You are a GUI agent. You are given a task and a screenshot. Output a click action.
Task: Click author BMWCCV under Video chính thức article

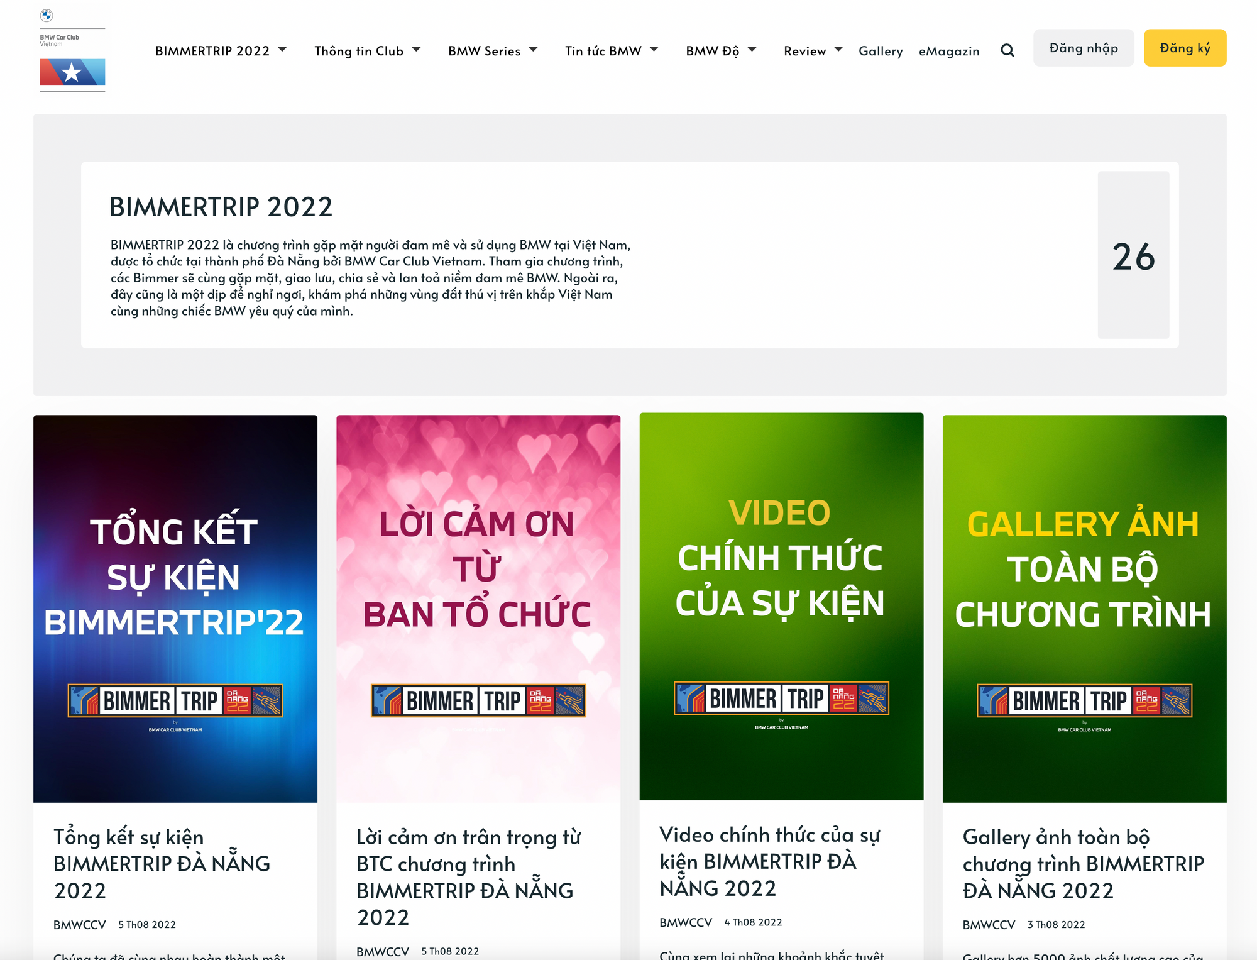click(686, 922)
